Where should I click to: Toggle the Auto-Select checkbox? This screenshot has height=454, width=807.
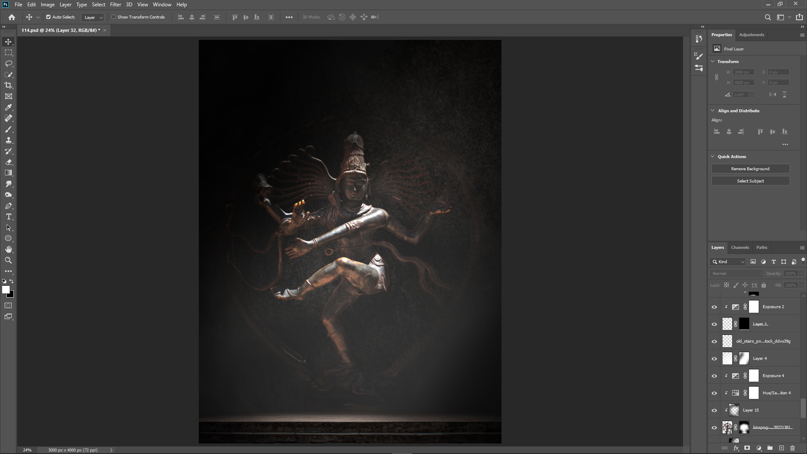click(48, 17)
